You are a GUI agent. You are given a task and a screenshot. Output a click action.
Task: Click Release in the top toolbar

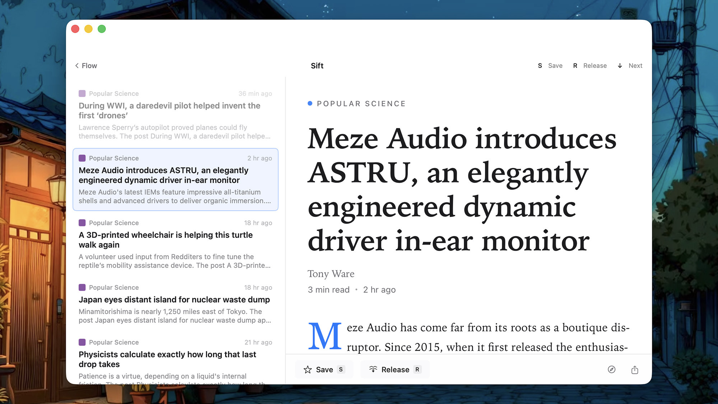[595, 66]
